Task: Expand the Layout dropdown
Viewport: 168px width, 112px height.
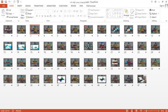Action: tap(29, 10)
